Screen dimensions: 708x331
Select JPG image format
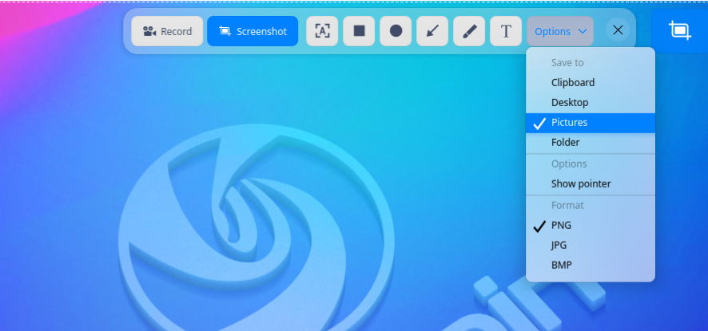pos(591,246)
